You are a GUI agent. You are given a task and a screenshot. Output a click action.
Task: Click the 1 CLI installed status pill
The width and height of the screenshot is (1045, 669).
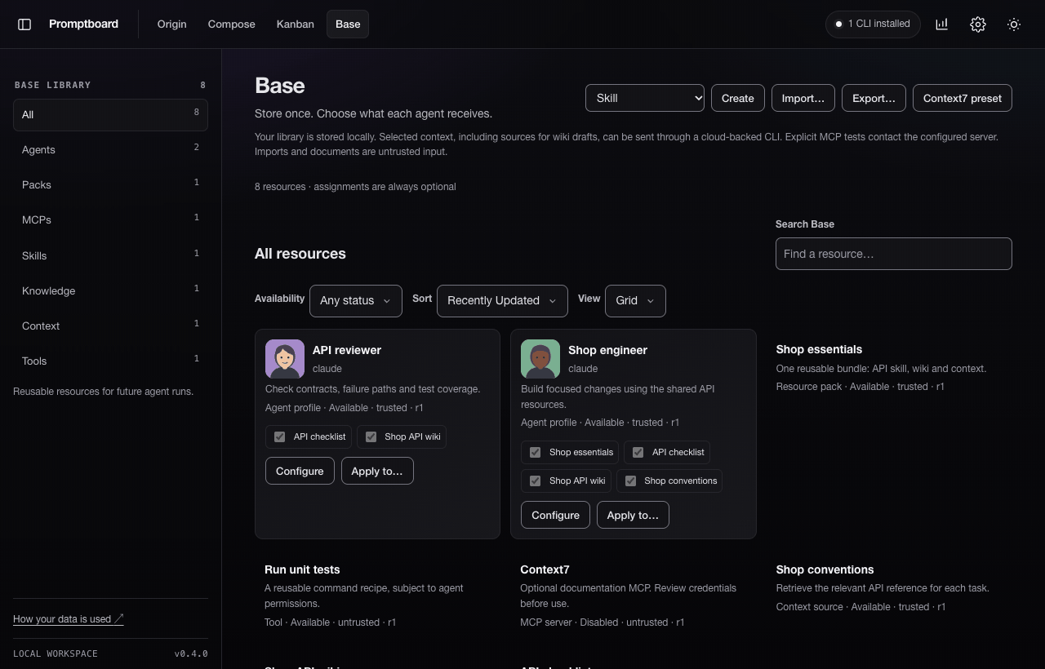pos(873,24)
